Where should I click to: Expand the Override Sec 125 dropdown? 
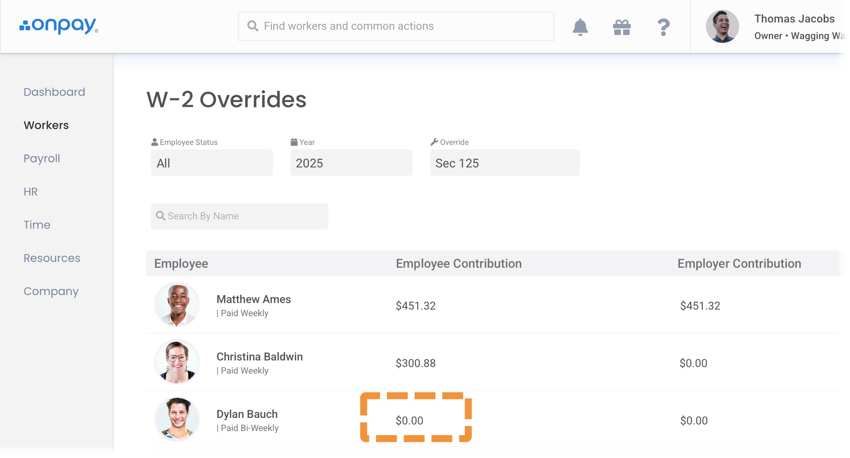504,163
